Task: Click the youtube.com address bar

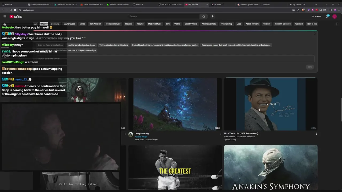Action: (155, 10)
